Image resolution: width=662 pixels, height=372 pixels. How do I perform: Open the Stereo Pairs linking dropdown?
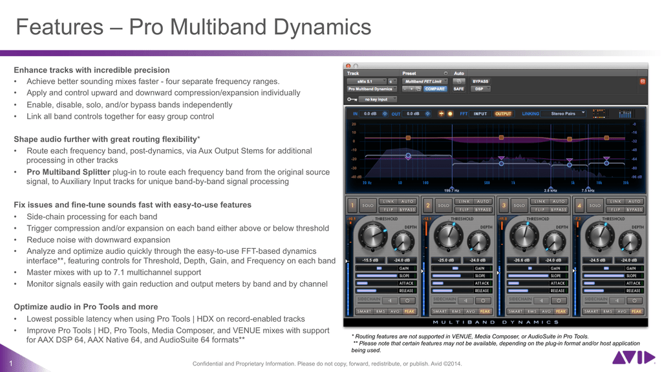pos(568,114)
